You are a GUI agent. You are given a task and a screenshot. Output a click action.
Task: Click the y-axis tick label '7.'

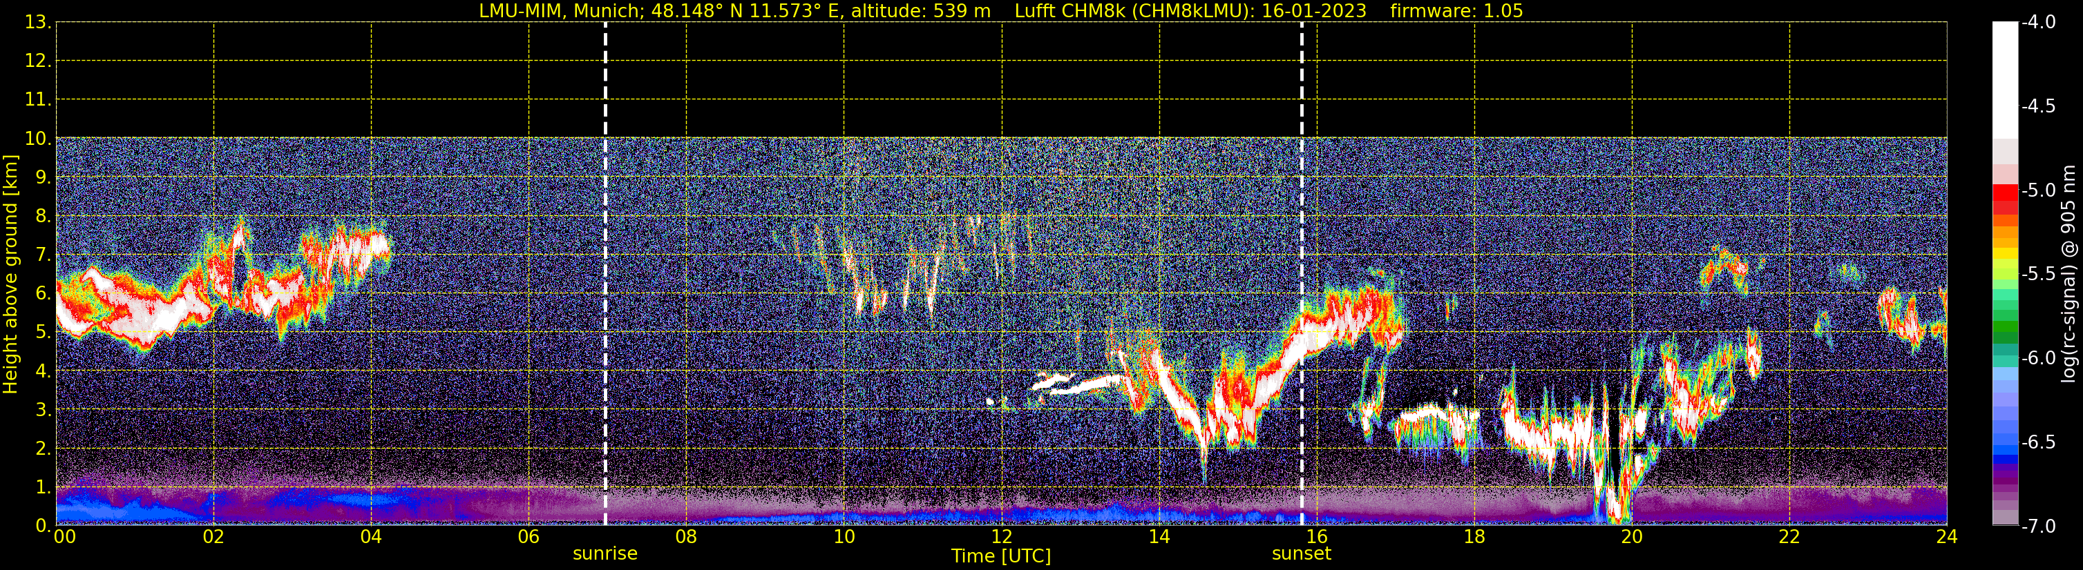click(43, 255)
